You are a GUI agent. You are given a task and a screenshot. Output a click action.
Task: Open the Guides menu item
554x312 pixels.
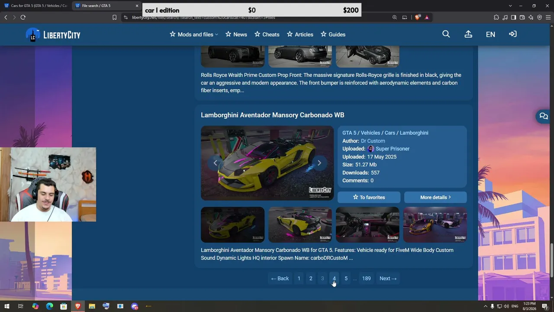point(333,34)
